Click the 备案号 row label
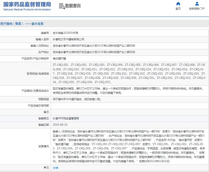Screen dimensions: 209x172 [x=45, y=33]
